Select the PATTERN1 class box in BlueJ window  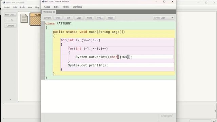(35, 19)
